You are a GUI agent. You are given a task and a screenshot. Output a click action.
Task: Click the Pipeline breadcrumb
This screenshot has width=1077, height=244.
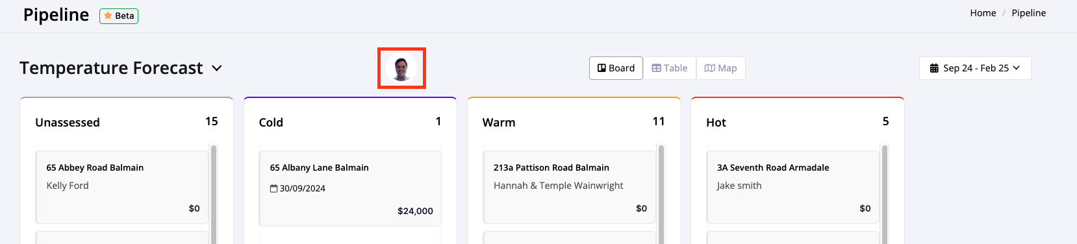(1028, 13)
